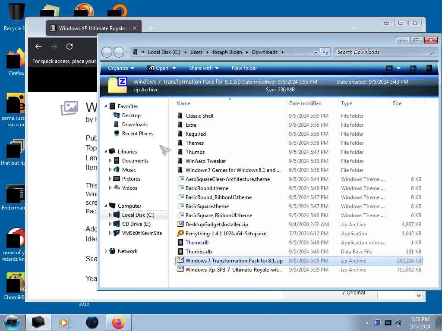
Task: Refresh the Downloads folder address bar
Action: coord(325,52)
